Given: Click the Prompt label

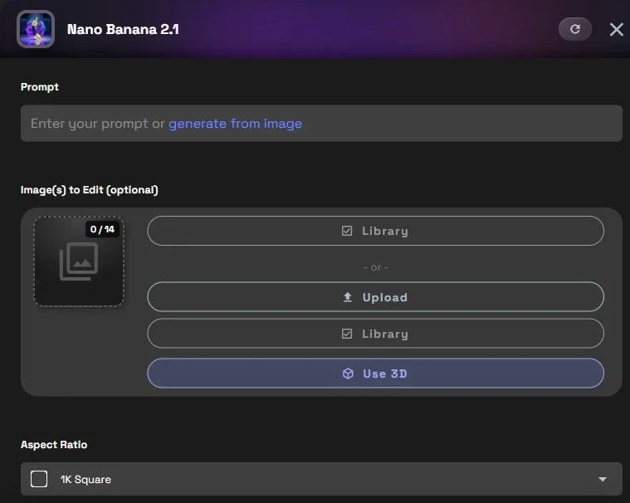Looking at the screenshot, I should click(40, 87).
